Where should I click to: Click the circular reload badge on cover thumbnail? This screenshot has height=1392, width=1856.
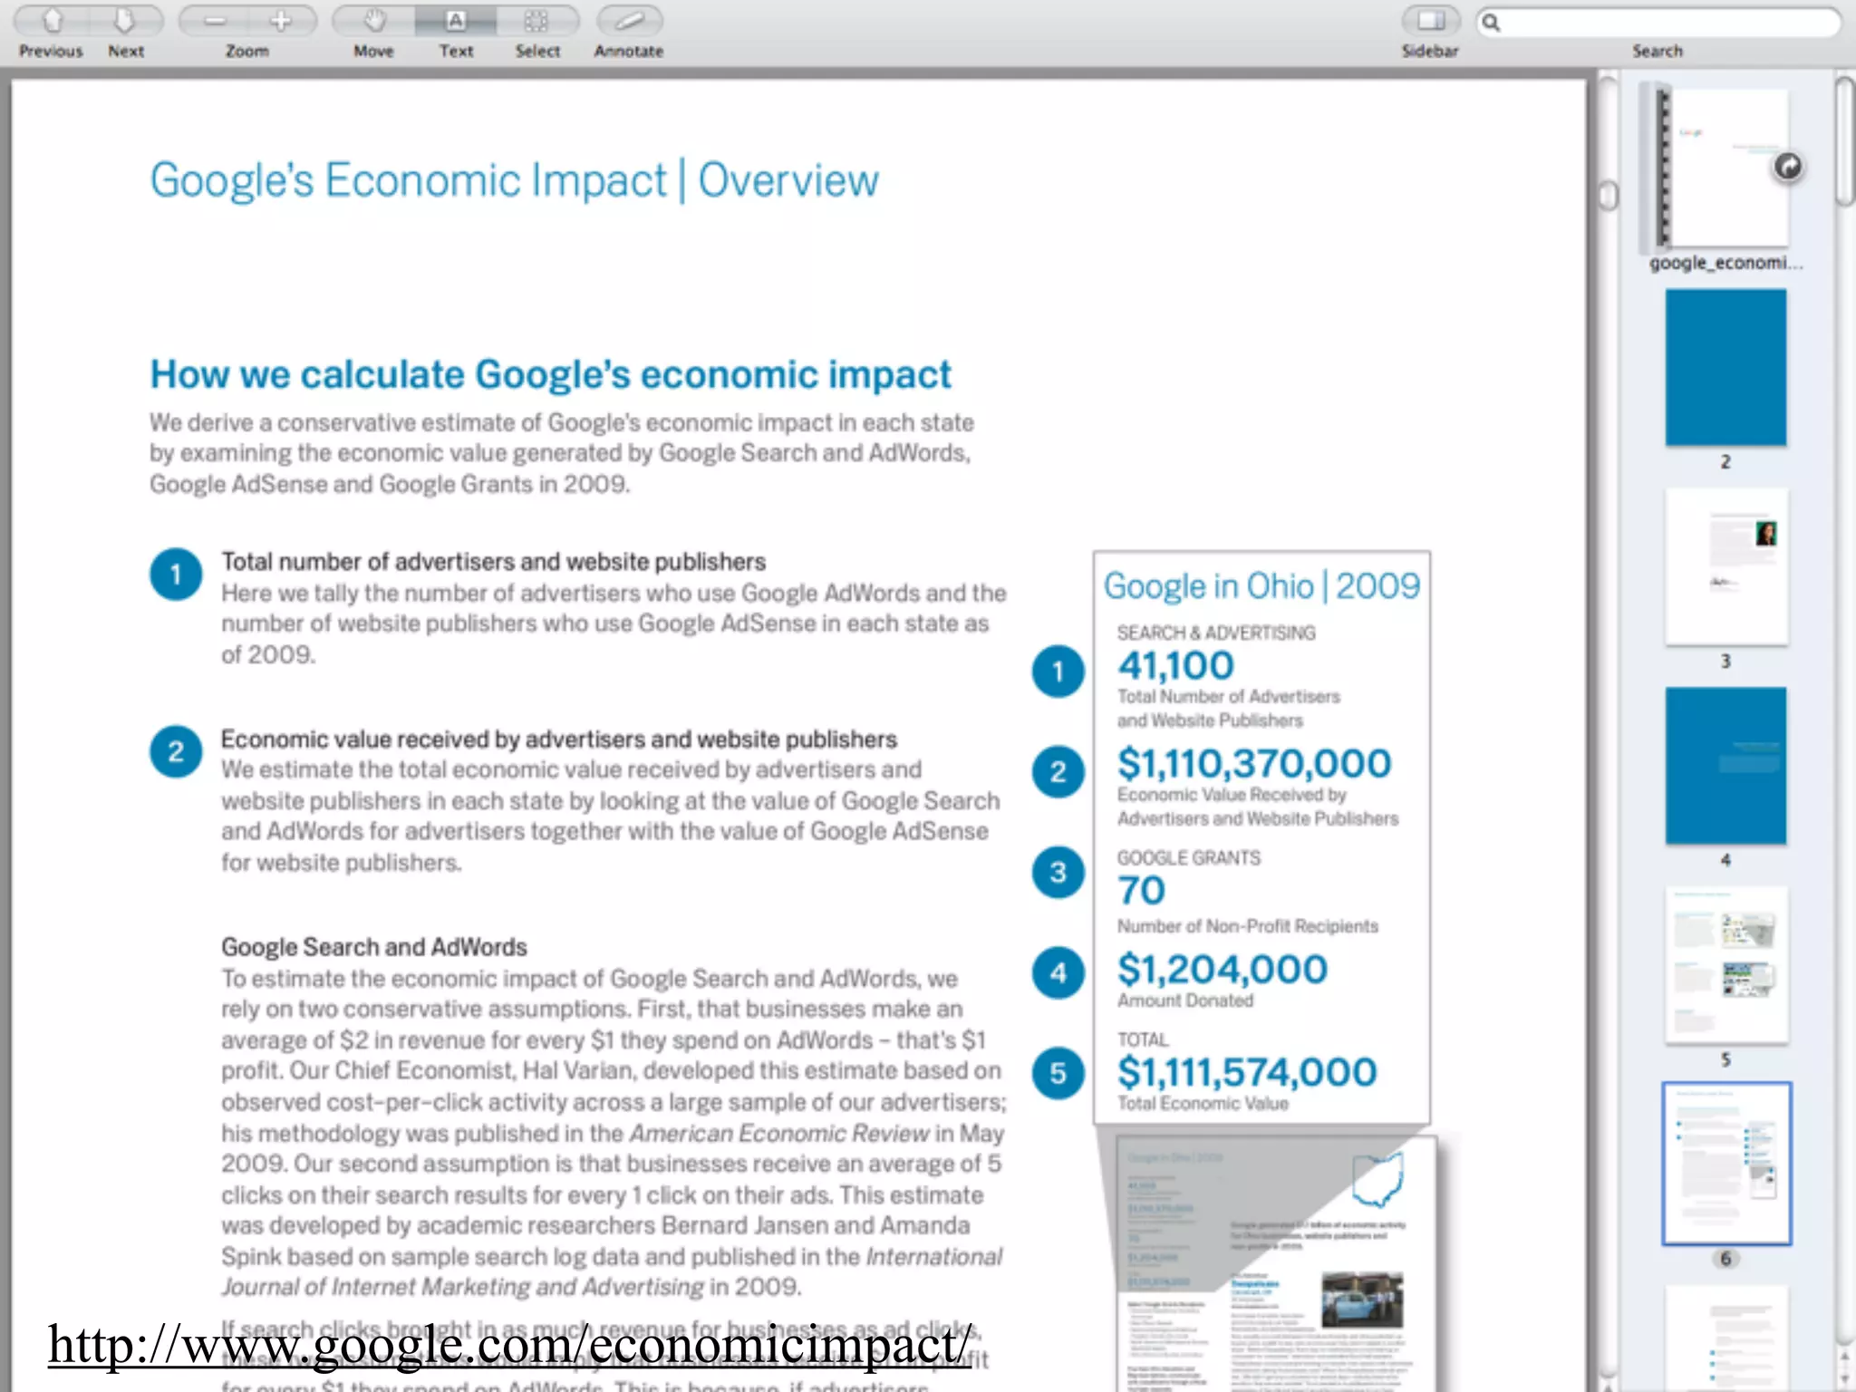coord(1788,167)
